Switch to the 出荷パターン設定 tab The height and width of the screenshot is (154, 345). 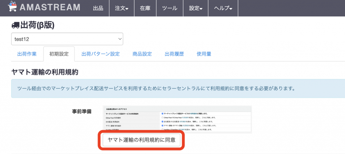100,54
